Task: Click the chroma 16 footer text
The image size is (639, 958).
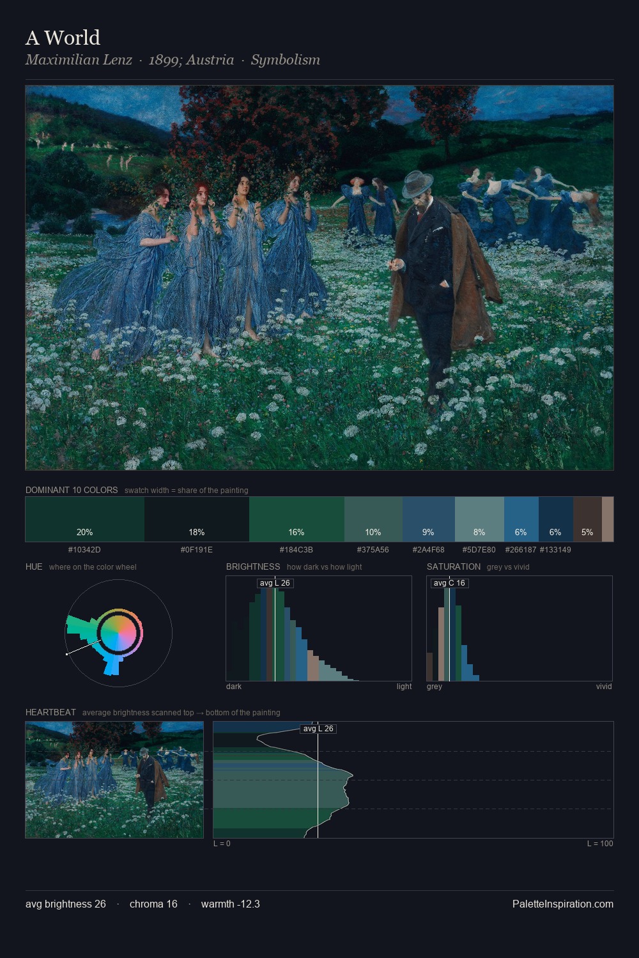Action: coord(153,904)
